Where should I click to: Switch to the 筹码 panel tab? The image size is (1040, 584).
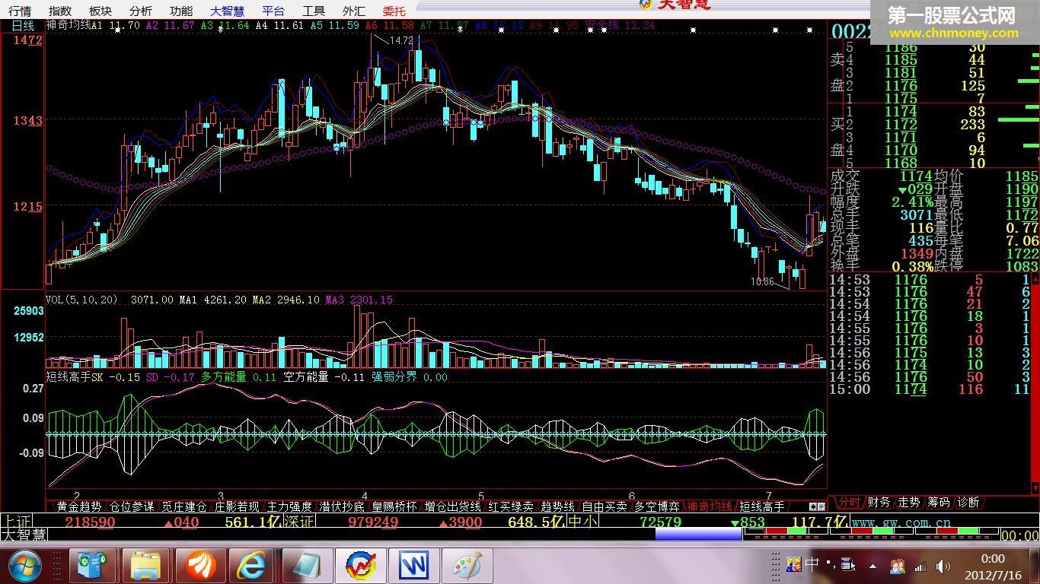(x=939, y=503)
